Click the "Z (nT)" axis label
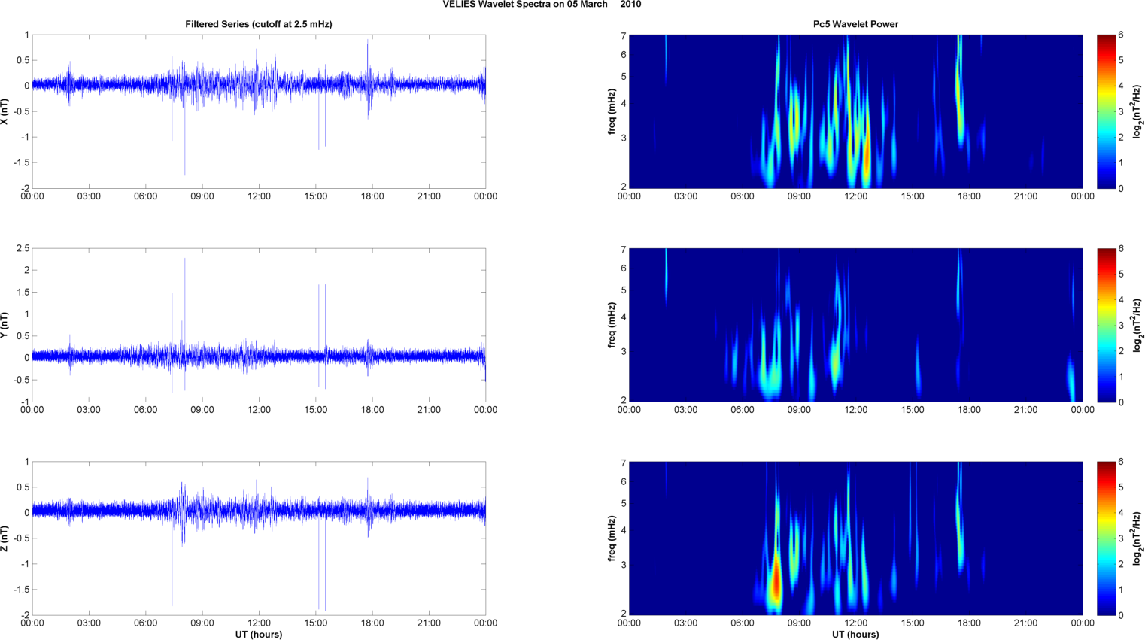Screen dimensions: 1145x640 [x=5, y=538]
